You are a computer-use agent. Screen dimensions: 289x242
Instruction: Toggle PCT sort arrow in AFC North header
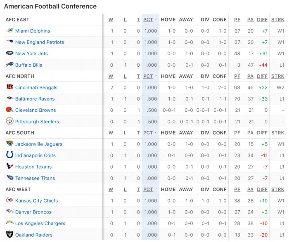(156, 76)
